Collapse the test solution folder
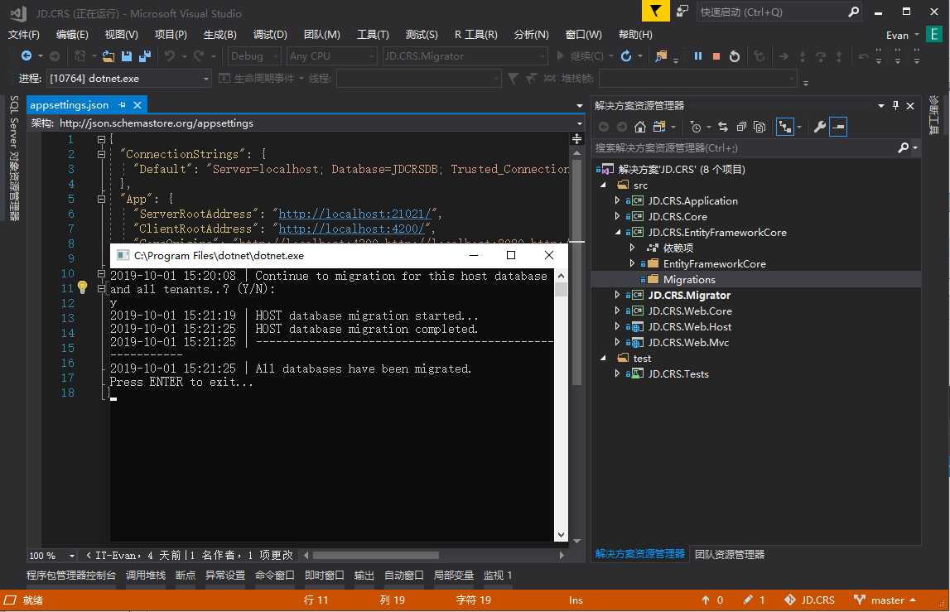 [x=603, y=358]
